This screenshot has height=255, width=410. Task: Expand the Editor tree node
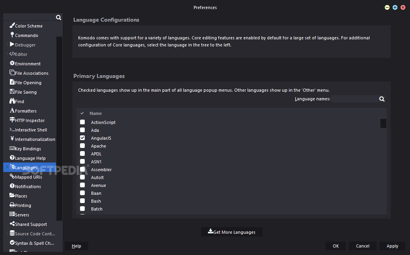tap(7, 54)
